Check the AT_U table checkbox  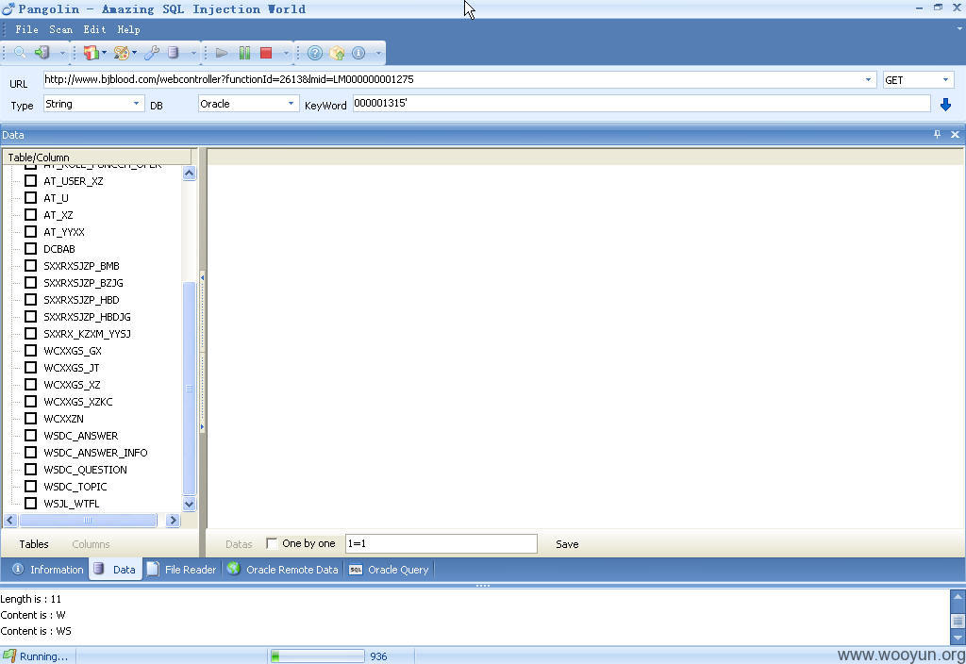30,198
